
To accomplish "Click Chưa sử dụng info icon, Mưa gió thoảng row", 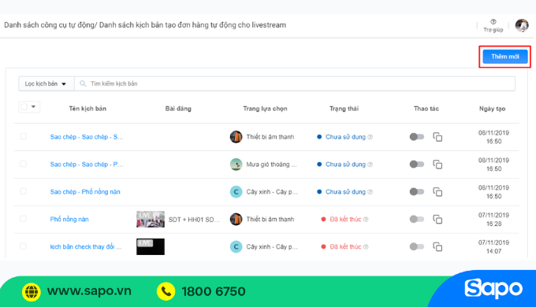I will (x=370, y=165).
